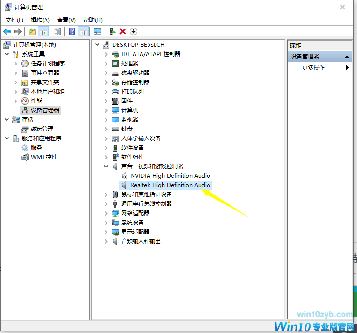Close the 计算机管理 window
357x333 pixels.
342,7
